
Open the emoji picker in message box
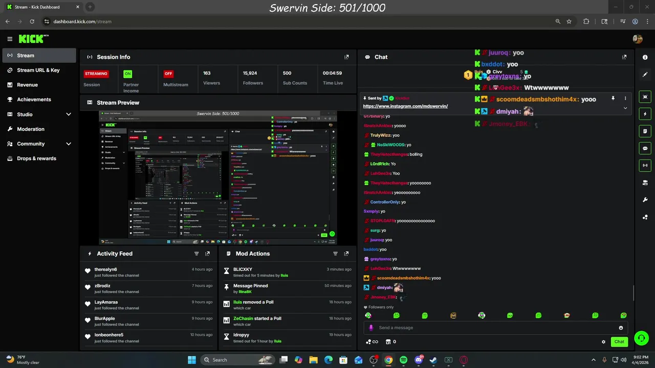click(x=621, y=328)
